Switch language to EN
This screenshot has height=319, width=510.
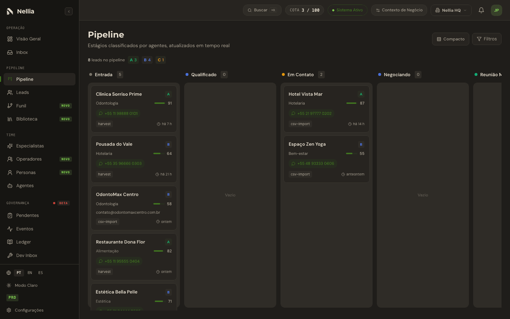(x=30, y=273)
